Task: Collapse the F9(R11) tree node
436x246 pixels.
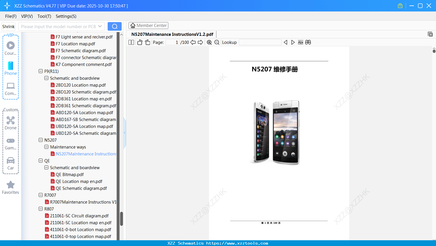Action: [x=41, y=71]
